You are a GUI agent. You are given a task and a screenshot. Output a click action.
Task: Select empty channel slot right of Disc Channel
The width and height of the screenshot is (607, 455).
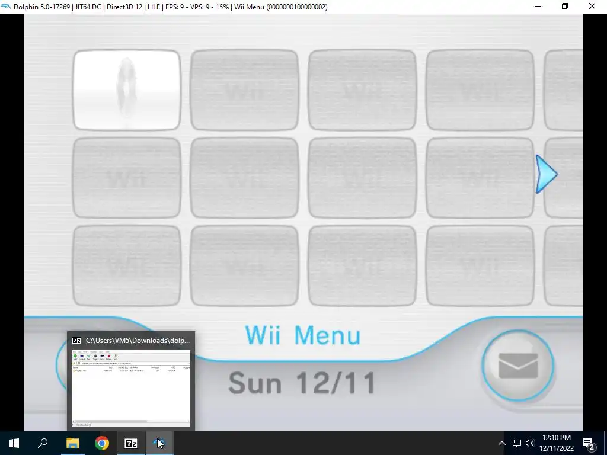(244, 90)
